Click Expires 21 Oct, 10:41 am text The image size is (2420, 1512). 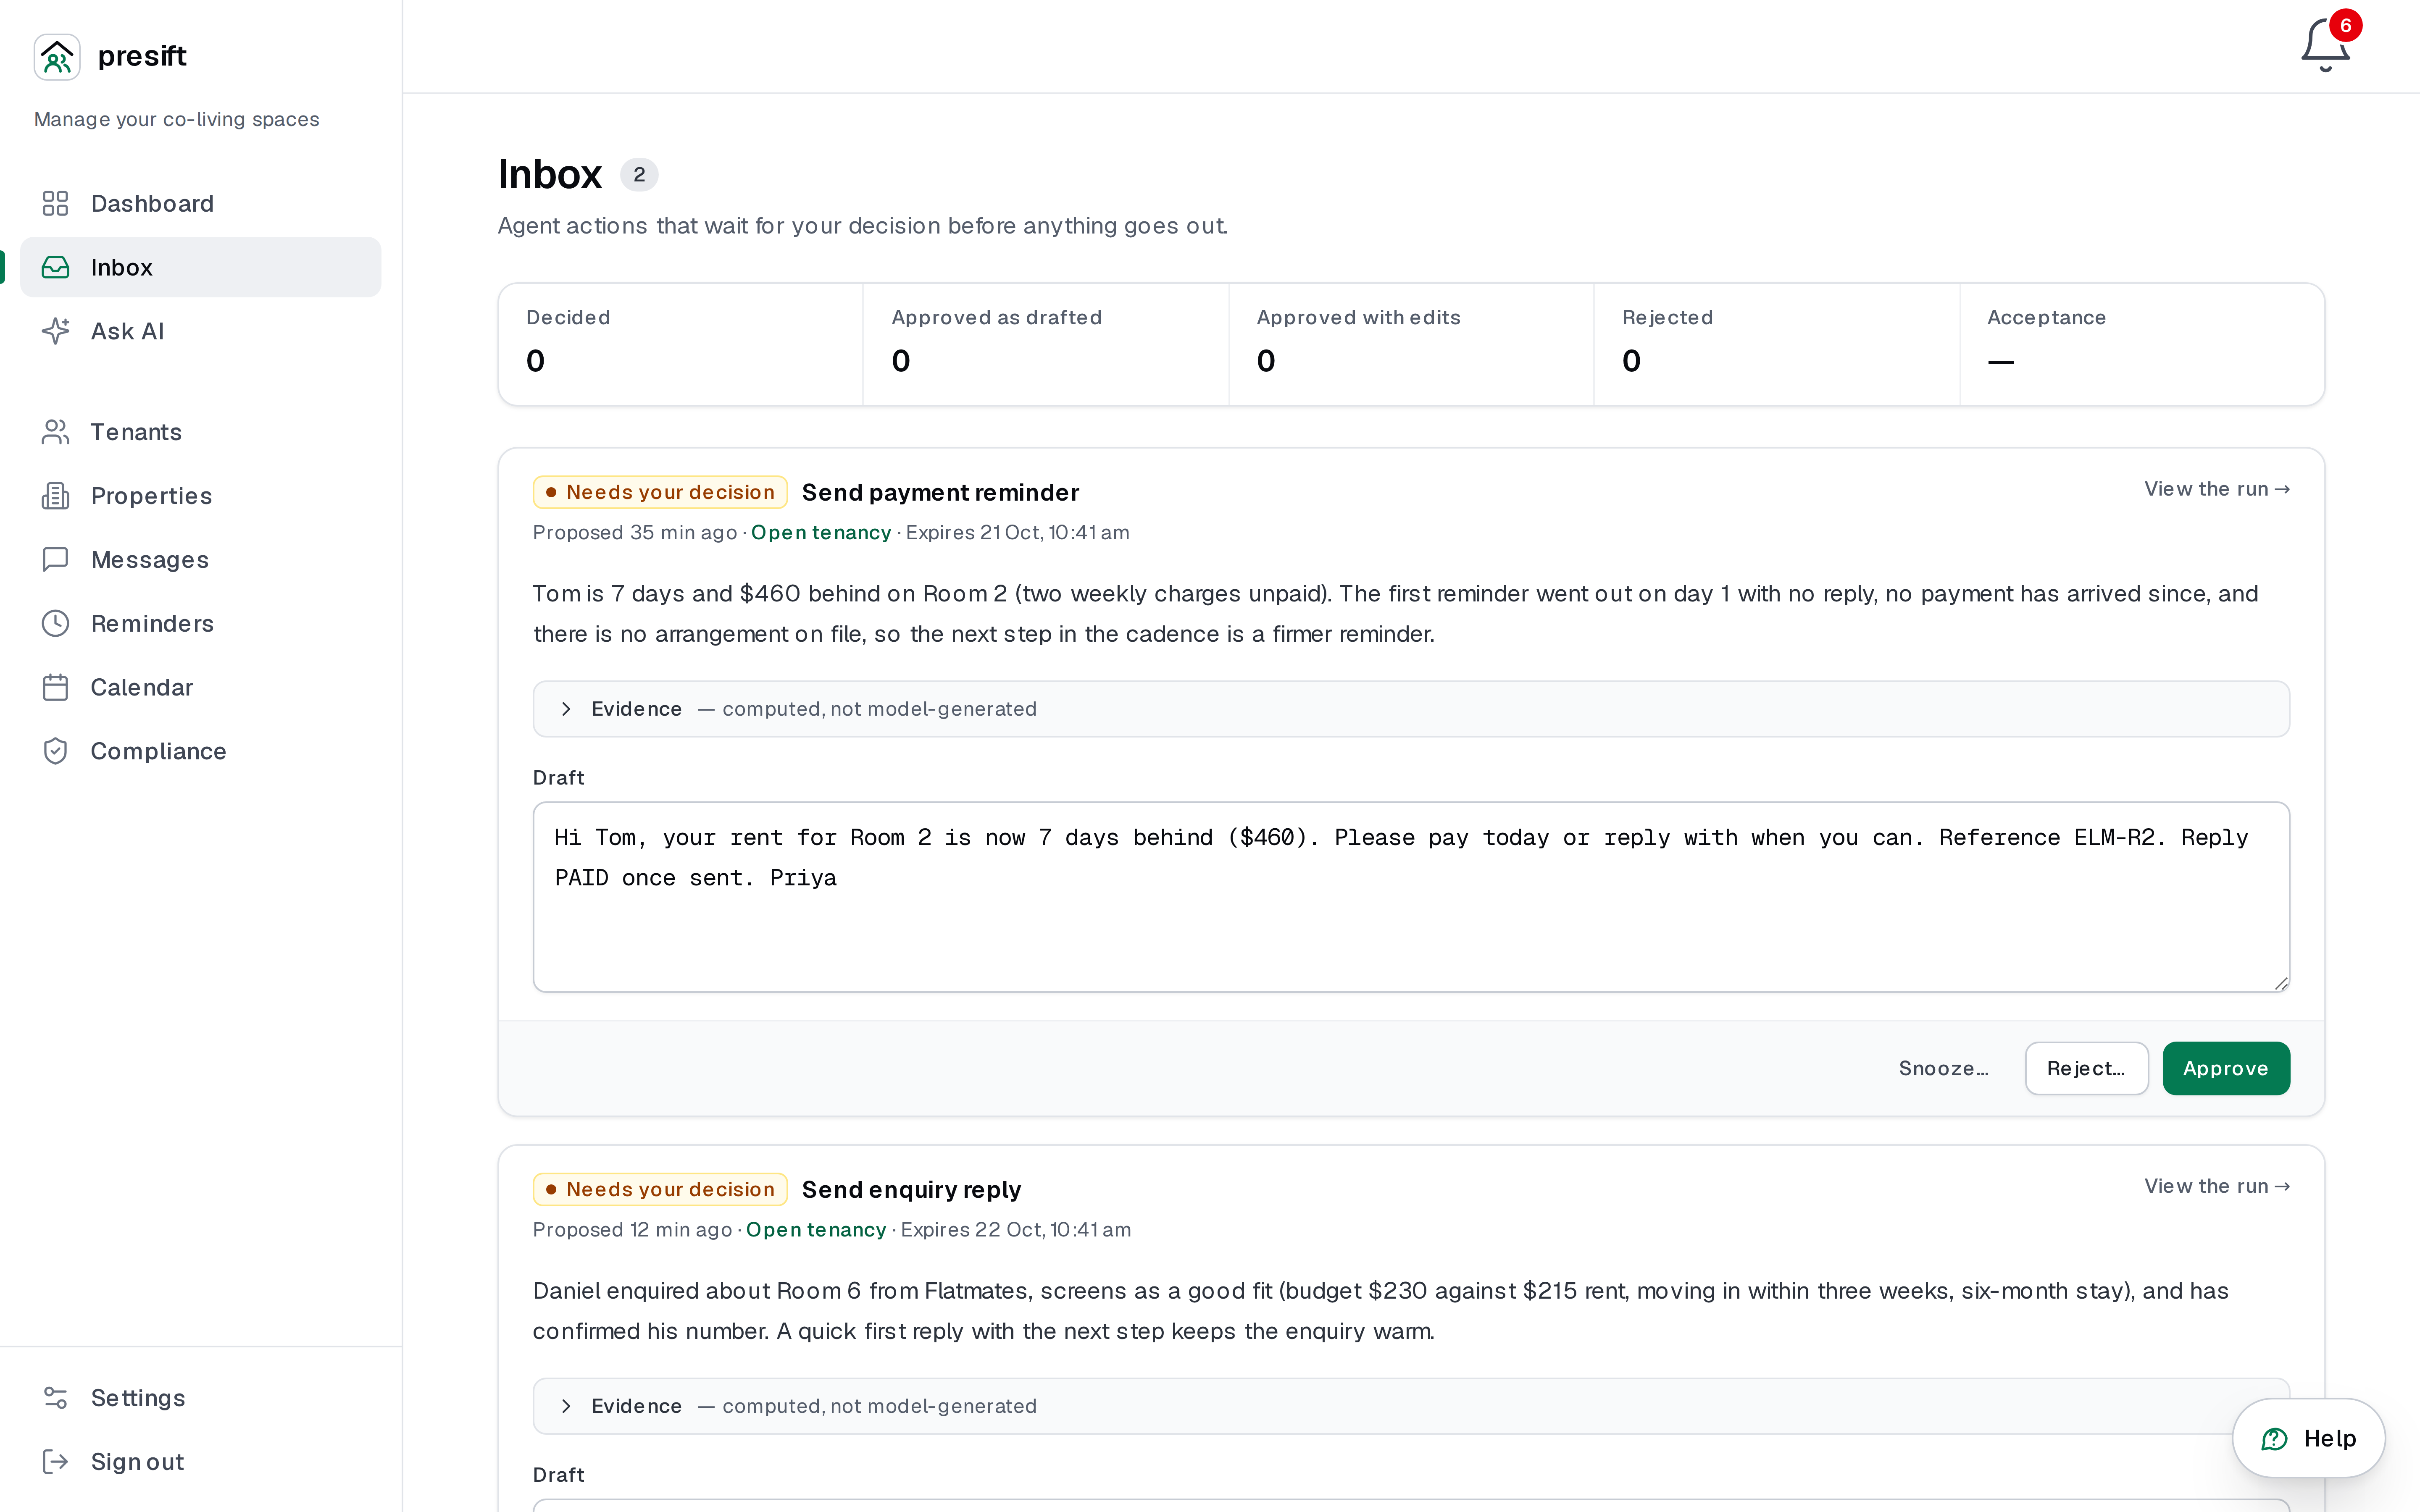click(x=1017, y=532)
